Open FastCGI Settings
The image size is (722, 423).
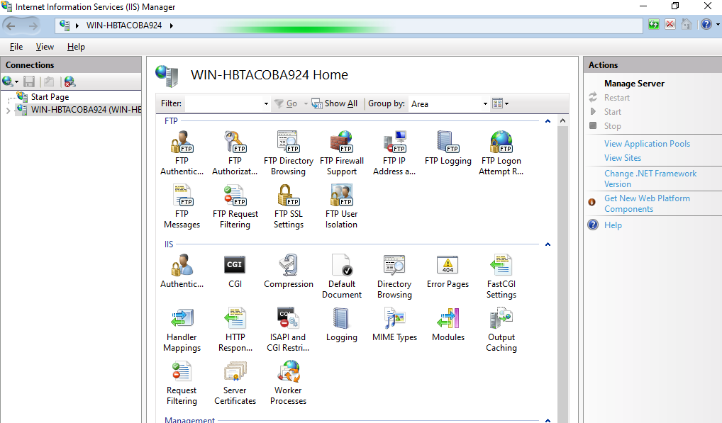[x=501, y=276]
